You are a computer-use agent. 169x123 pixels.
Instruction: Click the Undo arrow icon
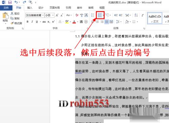[16, 2]
